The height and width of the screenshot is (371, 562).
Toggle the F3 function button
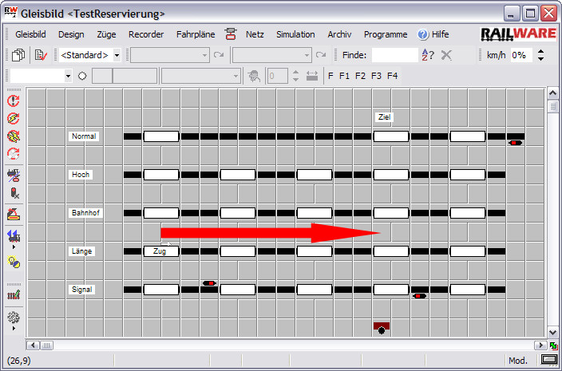tap(376, 76)
